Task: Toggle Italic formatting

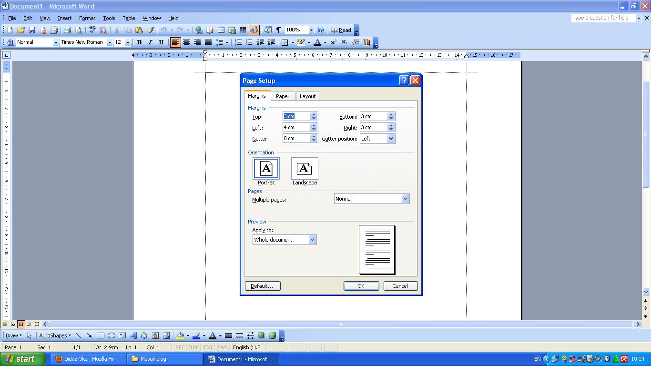Action: 150,42
